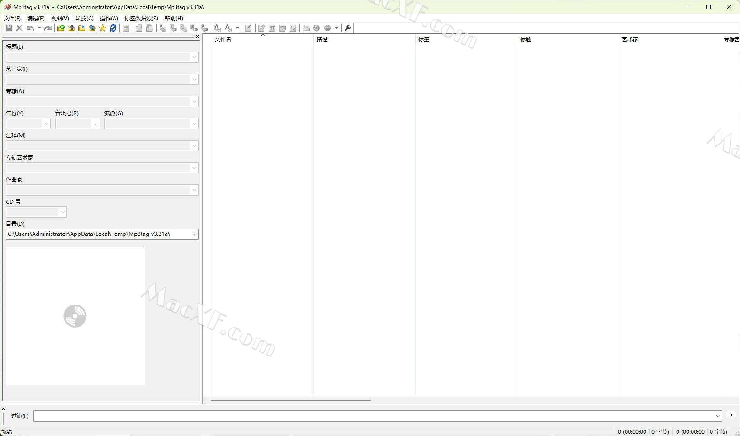Expand the 标题(L) combo box
The width and height of the screenshot is (740, 436).
(x=194, y=57)
